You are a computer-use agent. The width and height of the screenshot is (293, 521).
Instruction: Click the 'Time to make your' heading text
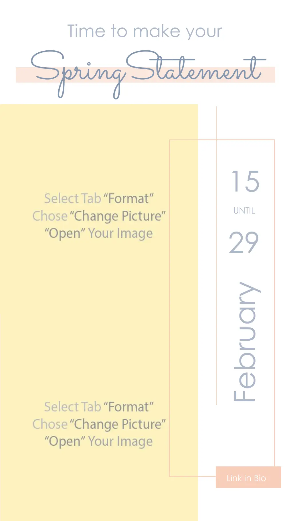[144, 31]
